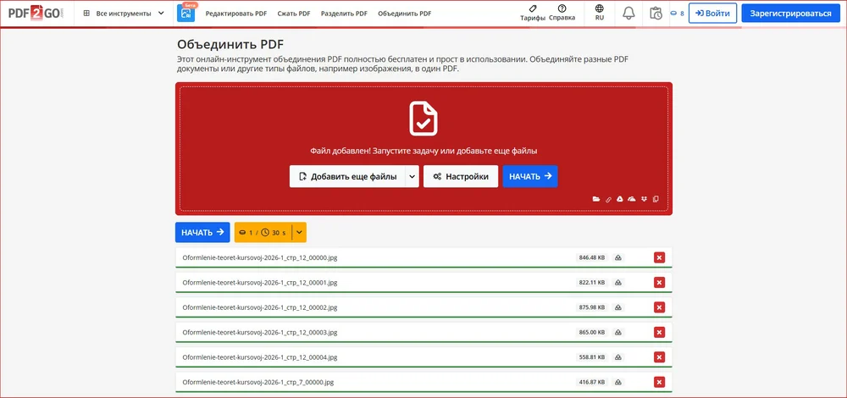Click the 558.81 KB size label
Viewport: 847px width, 398px height.
(592, 357)
